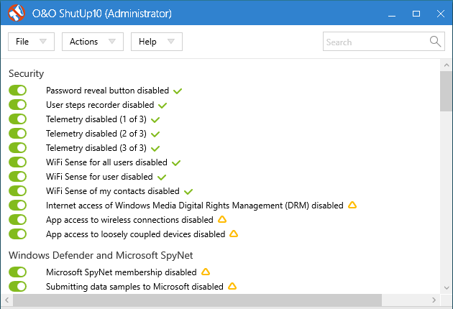Screen dimensions: 453x309
Task: Click green checkmark beside WiFi Sense for user disabled
Action: pos(162,177)
